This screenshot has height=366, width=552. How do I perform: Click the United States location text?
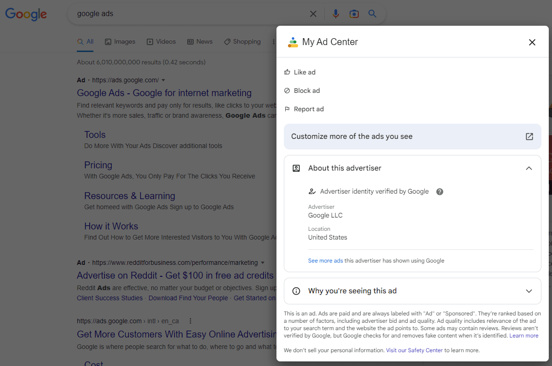pyautogui.click(x=328, y=238)
